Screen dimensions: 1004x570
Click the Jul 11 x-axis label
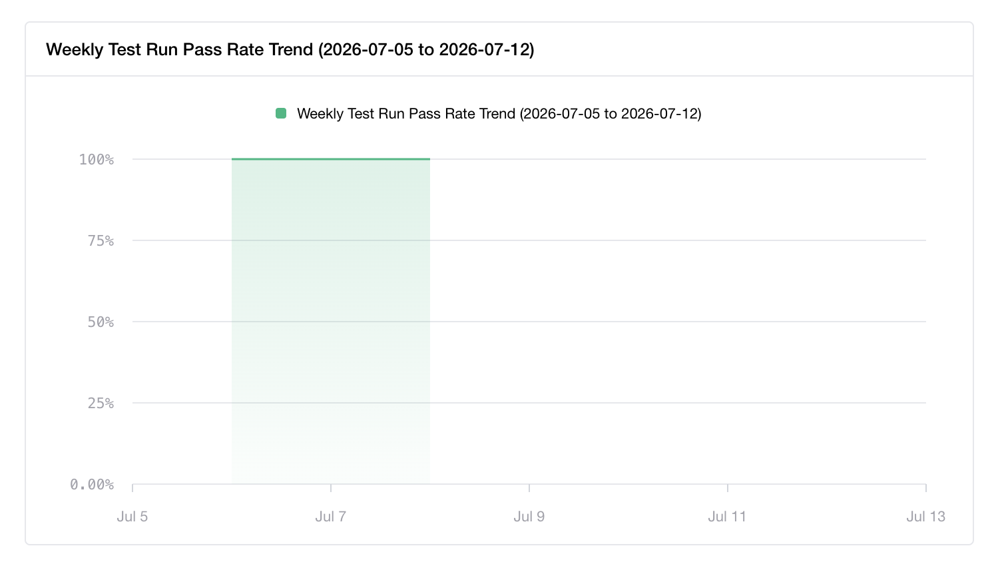point(727,517)
